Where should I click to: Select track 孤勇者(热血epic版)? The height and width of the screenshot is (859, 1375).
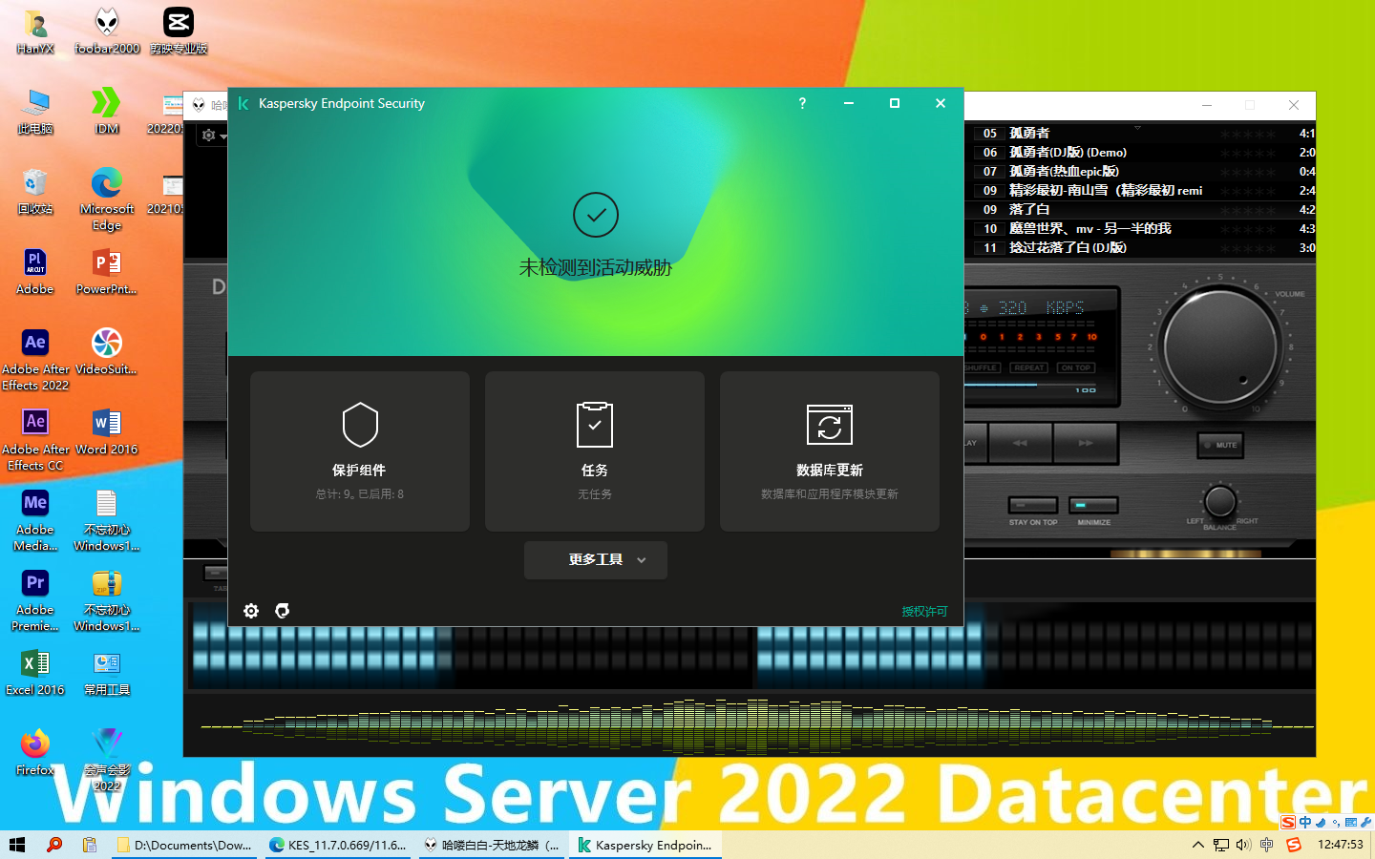[x=1144, y=172]
